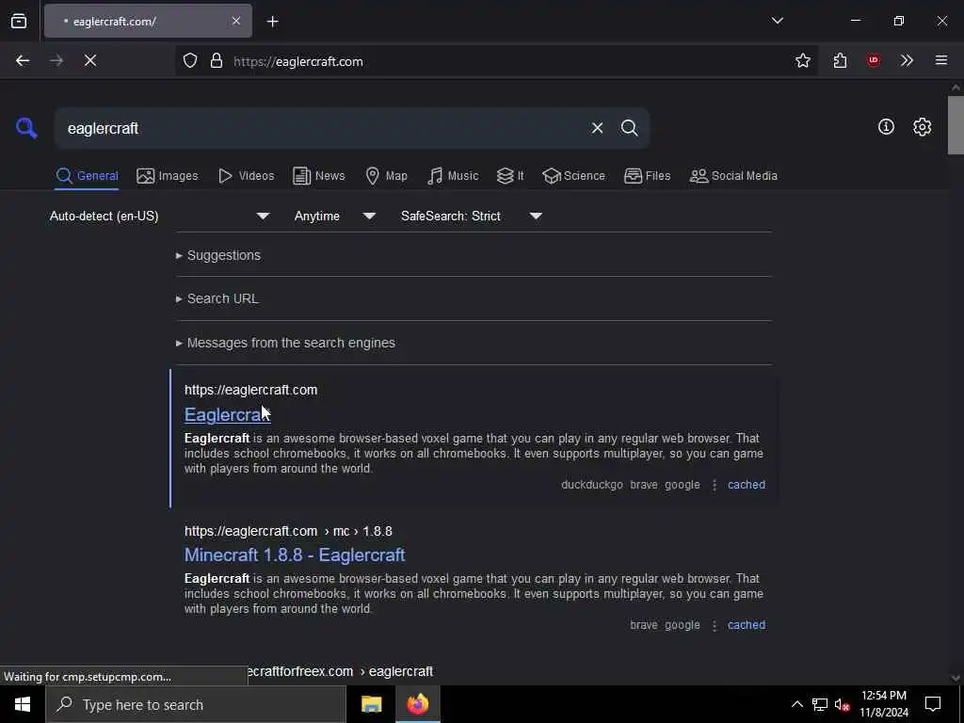Click the browser address bar URL
Viewport: 964px width, 723px height.
(298, 61)
